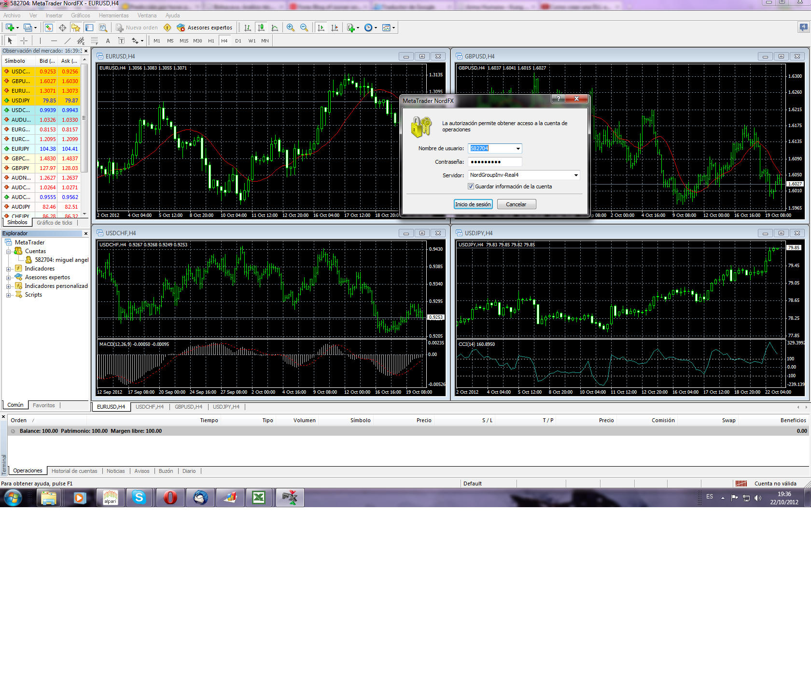Open the Archivo menu
Screen dimensions: 811x683
(12, 15)
